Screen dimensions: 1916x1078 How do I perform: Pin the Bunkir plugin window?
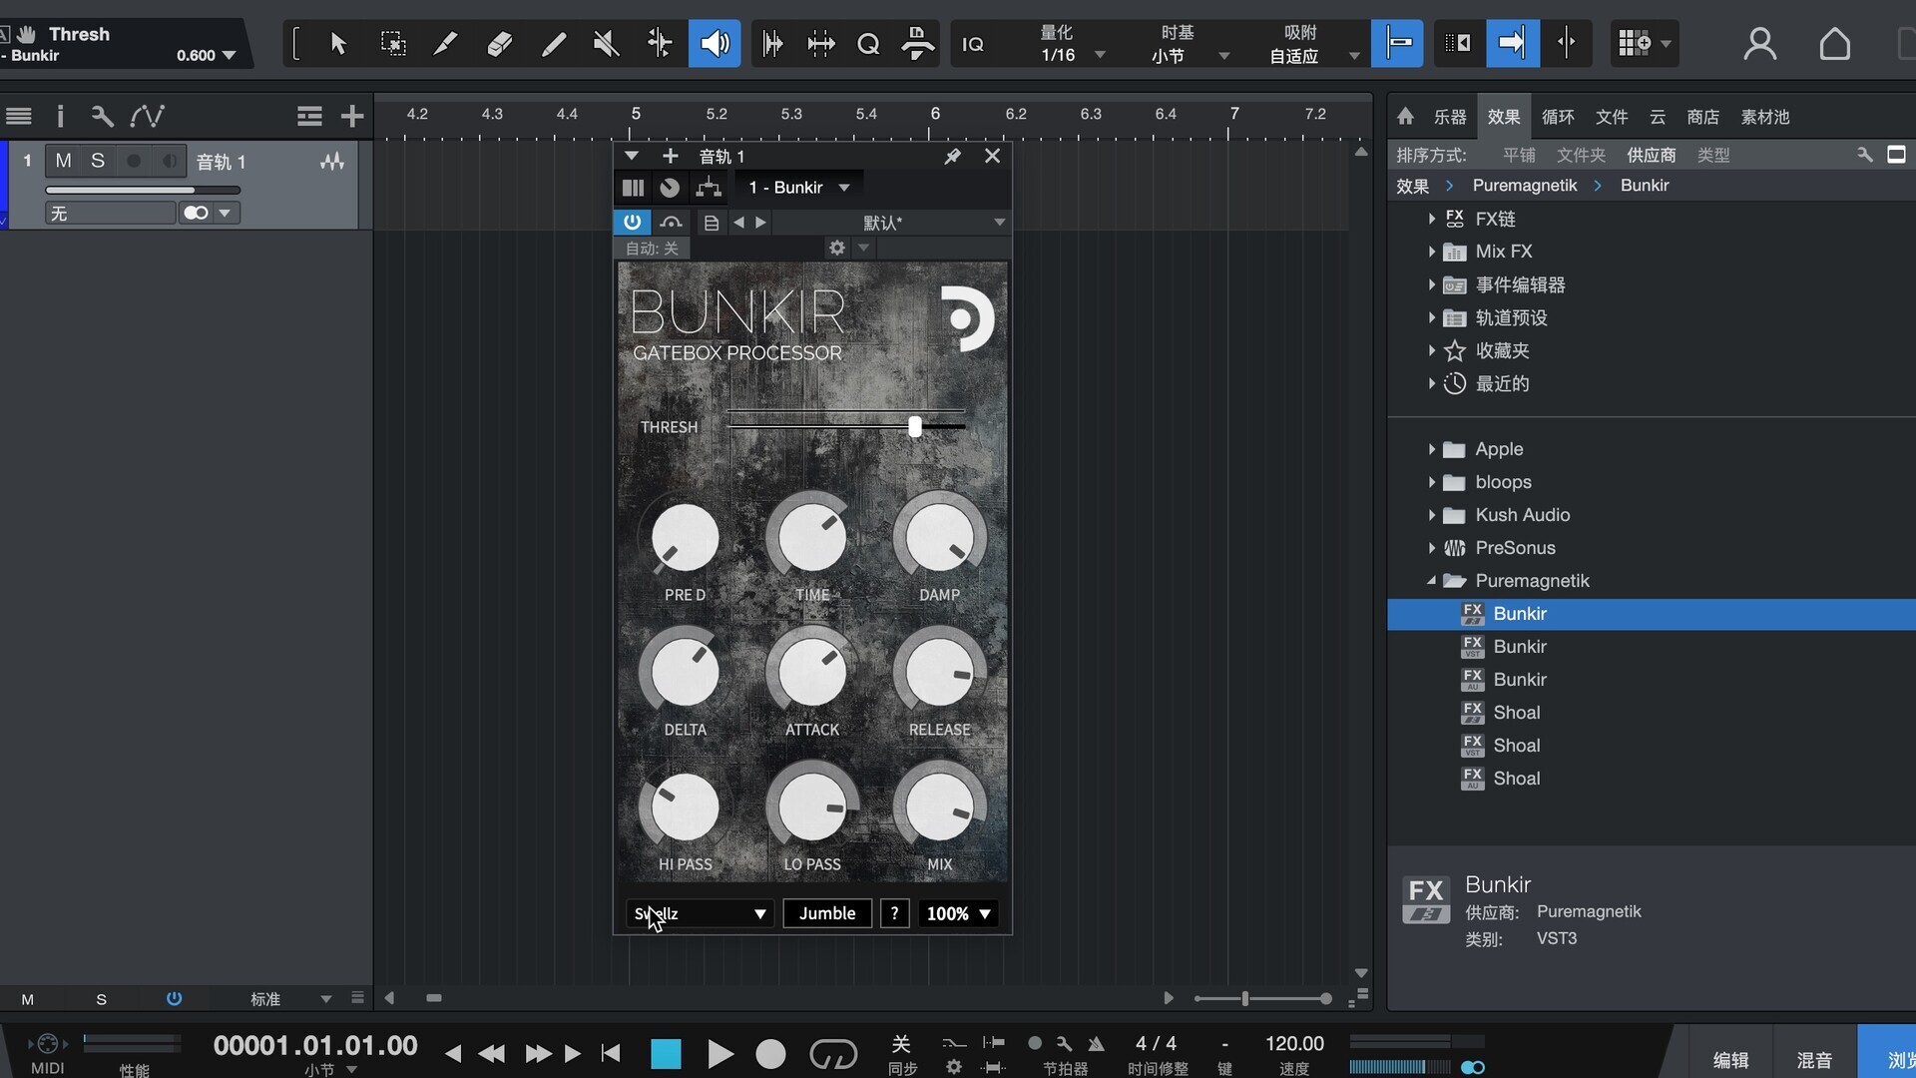point(952,156)
